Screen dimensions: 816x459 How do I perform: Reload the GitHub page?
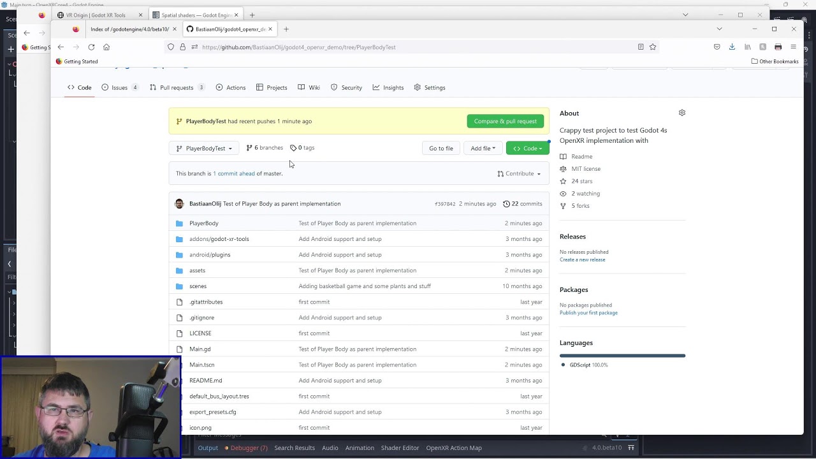pyautogui.click(x=91, y=47)
